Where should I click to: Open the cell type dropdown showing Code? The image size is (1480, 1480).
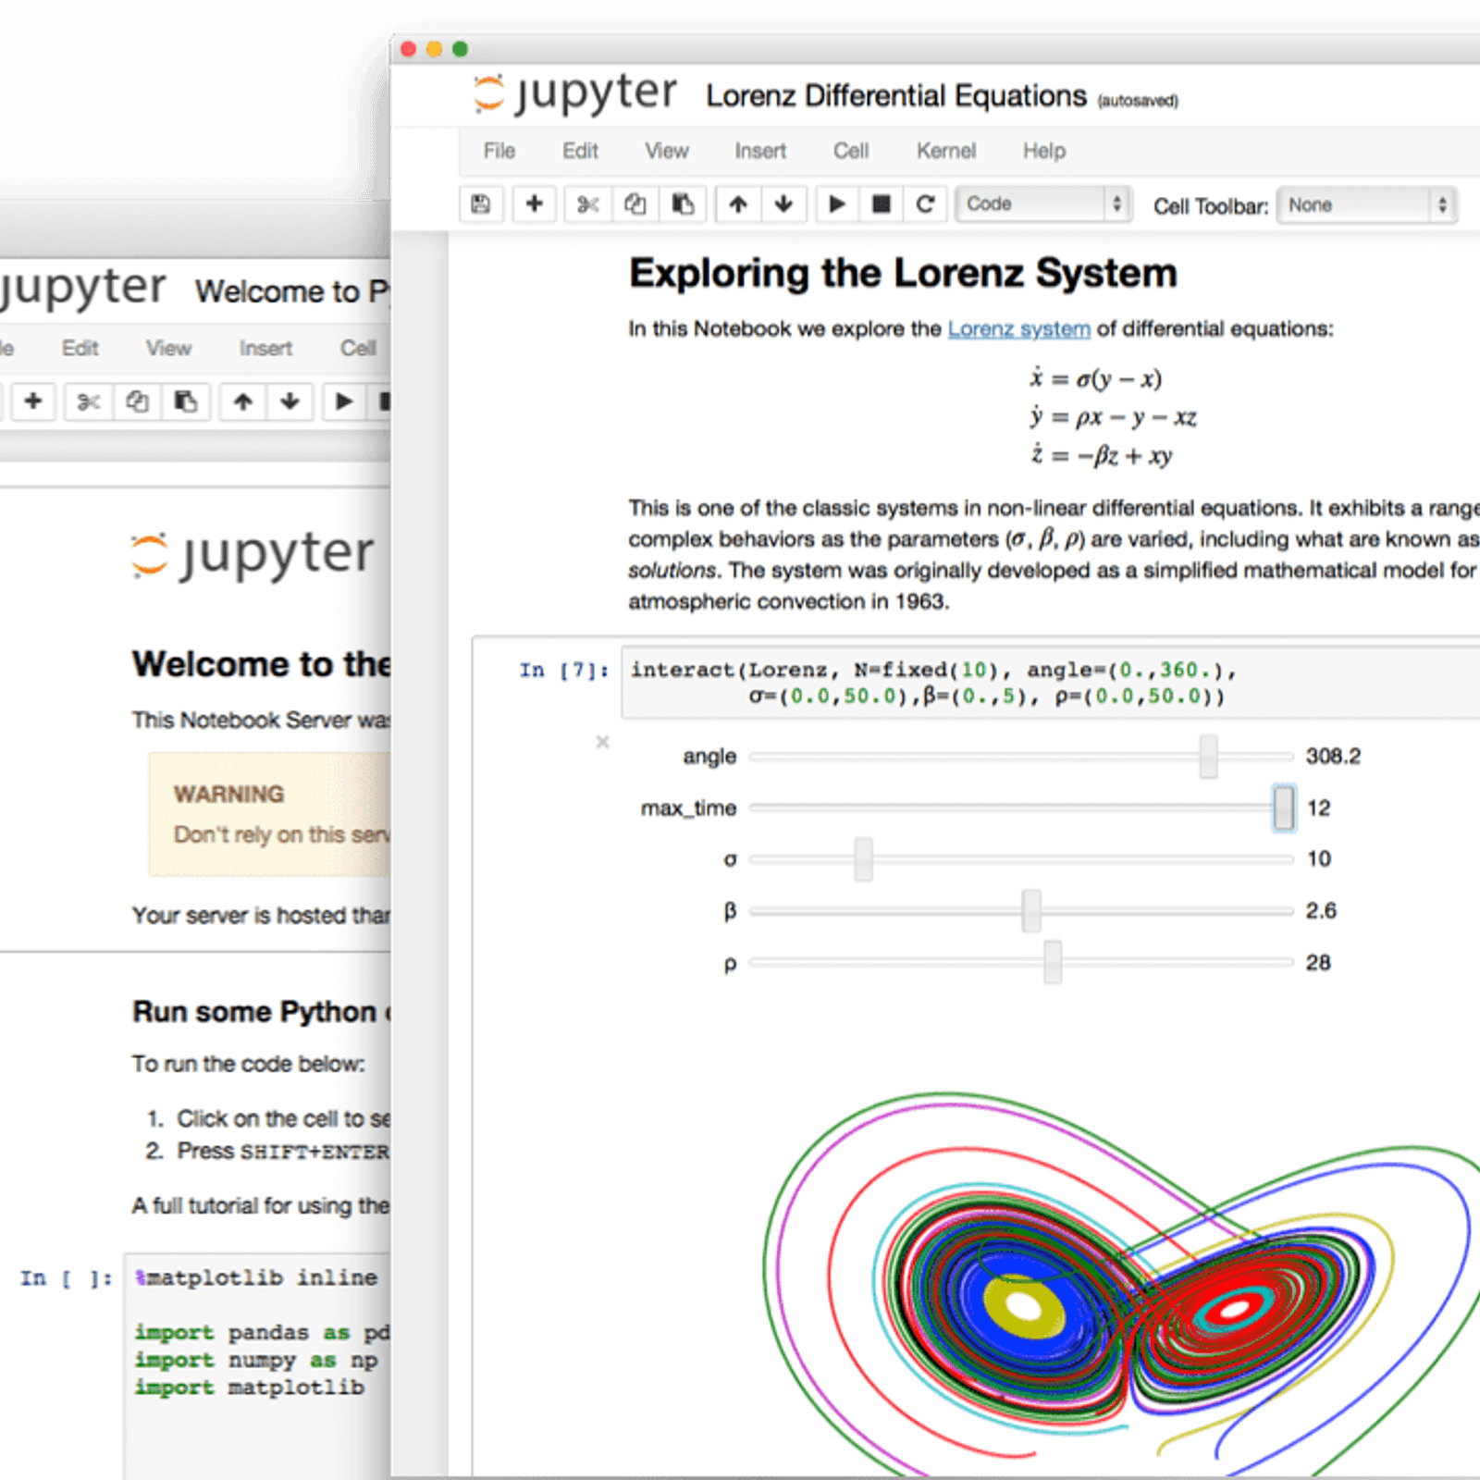pos(1042,204)
